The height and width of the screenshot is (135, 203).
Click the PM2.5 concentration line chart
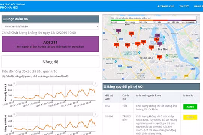[55, 93]
